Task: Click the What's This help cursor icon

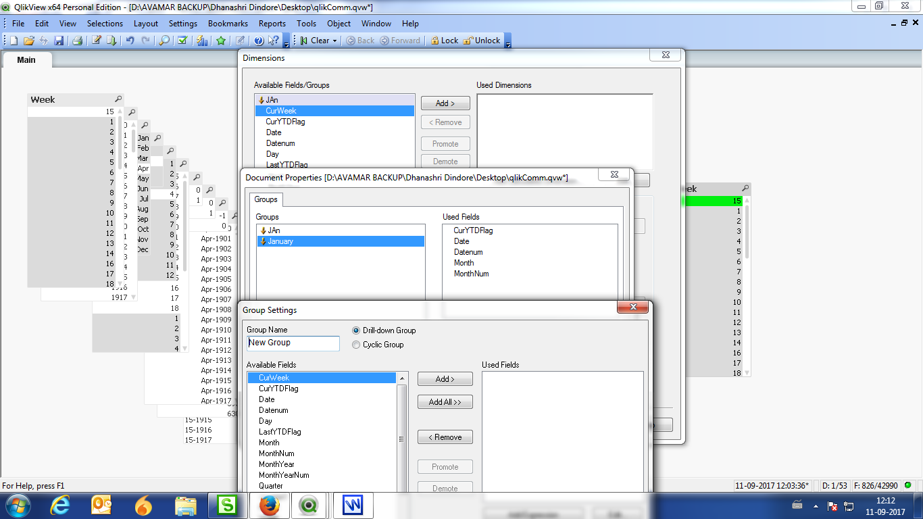Action: pyautogui.click(x=274, y=41)
